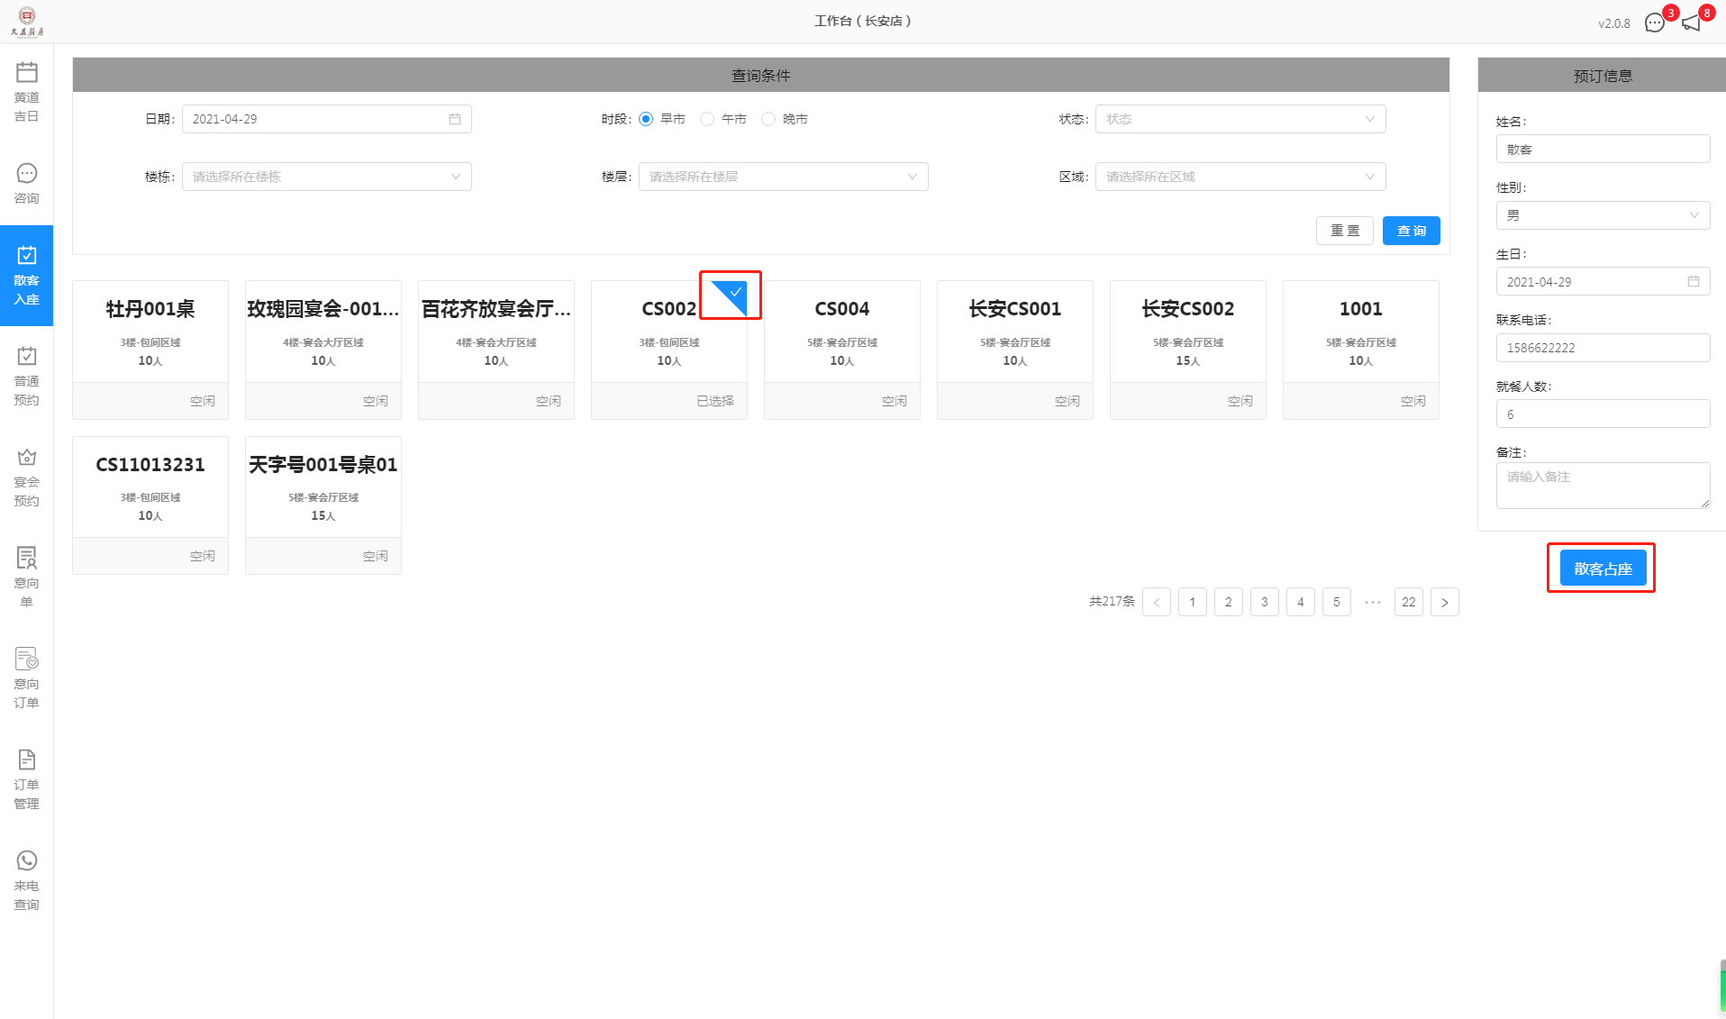Select 散客入座 in sidebar
This screenshot has width=1726, height=1019.
tap(26, 275)
